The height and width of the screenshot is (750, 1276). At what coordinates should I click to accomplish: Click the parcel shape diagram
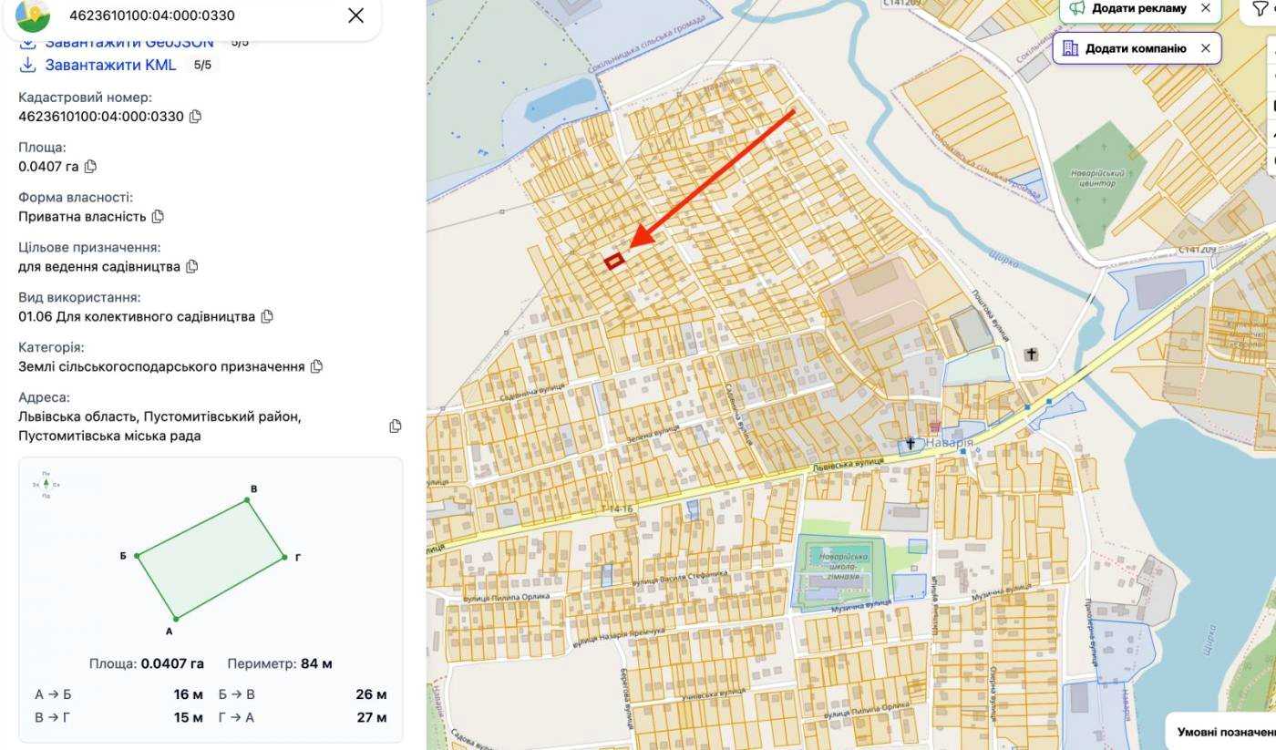(211, 559)
